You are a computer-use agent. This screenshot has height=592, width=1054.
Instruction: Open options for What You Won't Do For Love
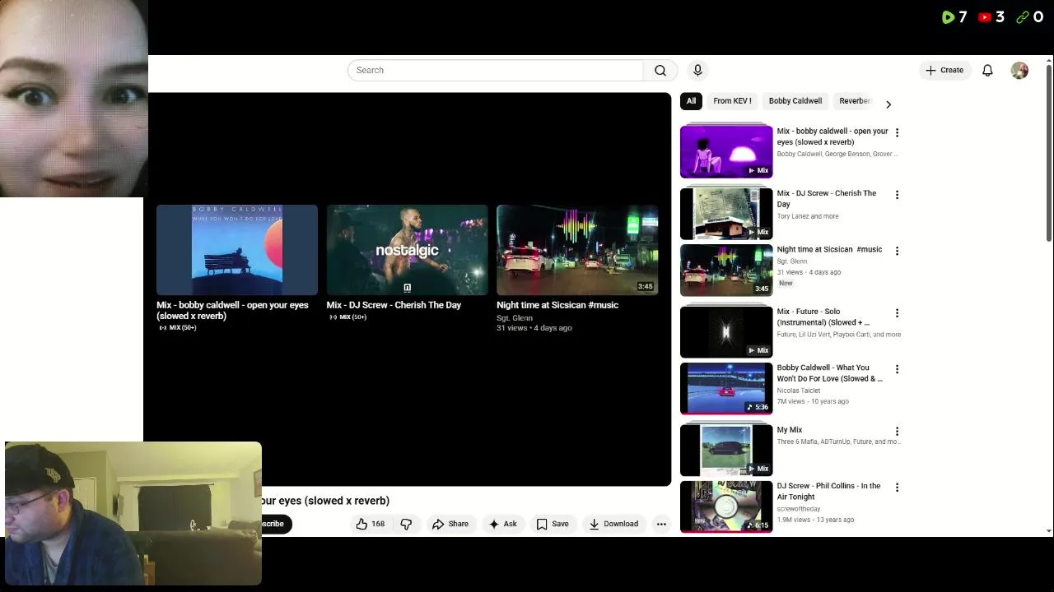pos(897,369)
